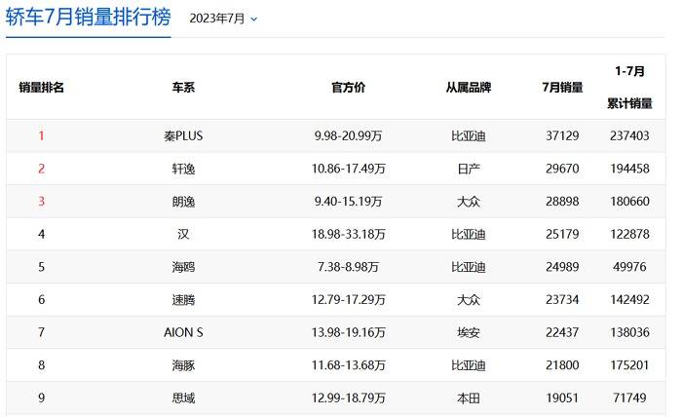This screenshot has width=682, height=417.
Task: Click July sales value 22437
Action: click(562, 332)
